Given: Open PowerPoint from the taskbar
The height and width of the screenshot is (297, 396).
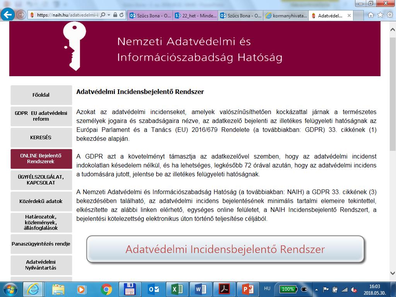Looking at the screenshot, I should click(x=248, y=289).
